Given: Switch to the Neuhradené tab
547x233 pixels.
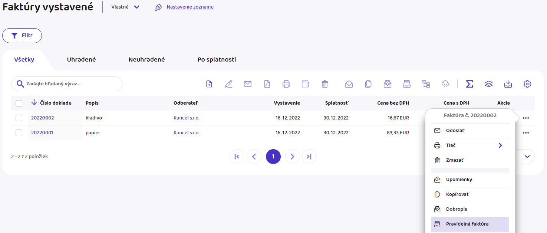Looking at the screenshot, I should coord(146,59).
